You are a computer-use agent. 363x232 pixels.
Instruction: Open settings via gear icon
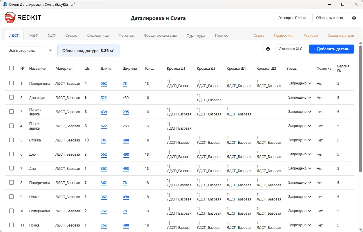354,18
